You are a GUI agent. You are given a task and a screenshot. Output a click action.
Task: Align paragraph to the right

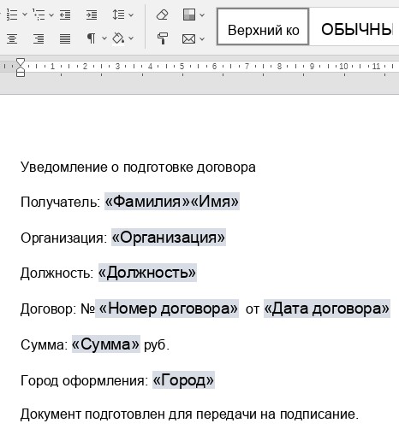[x=39, y=38]
